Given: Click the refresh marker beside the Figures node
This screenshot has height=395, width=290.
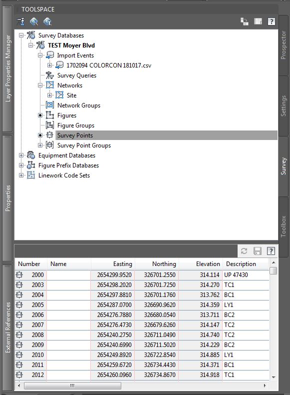Looking at the screenshot, I should (40, 115).
